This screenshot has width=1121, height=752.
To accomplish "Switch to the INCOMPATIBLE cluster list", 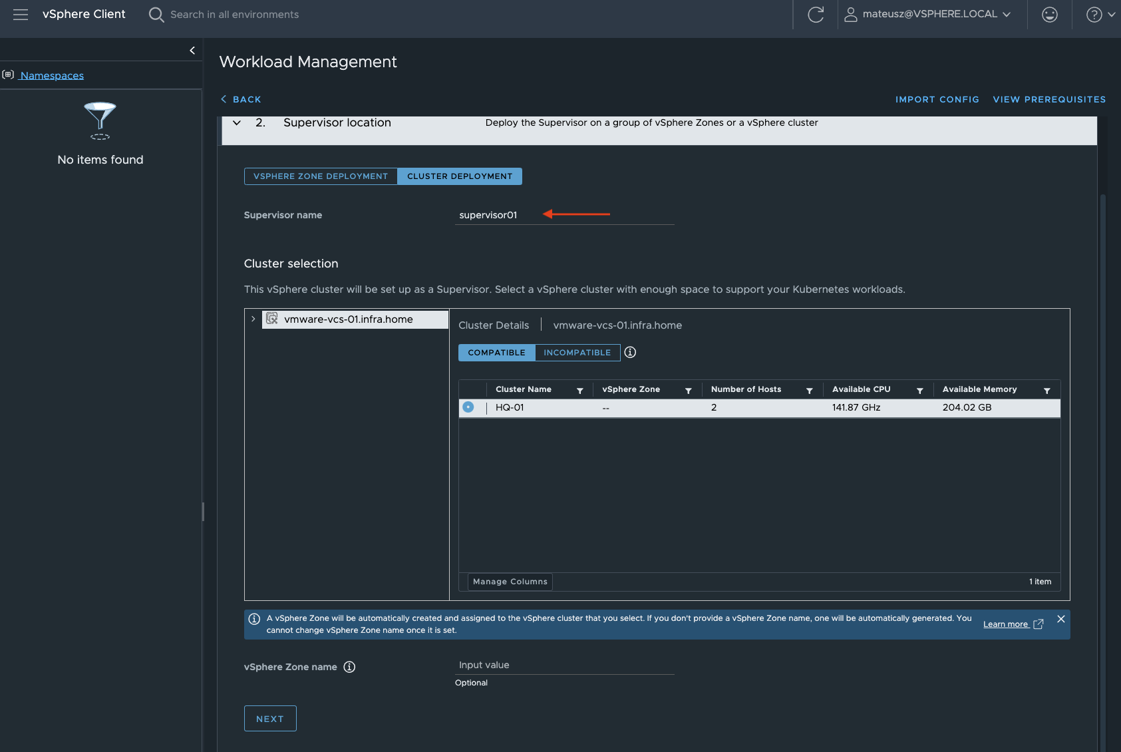I will click(577, 352).
